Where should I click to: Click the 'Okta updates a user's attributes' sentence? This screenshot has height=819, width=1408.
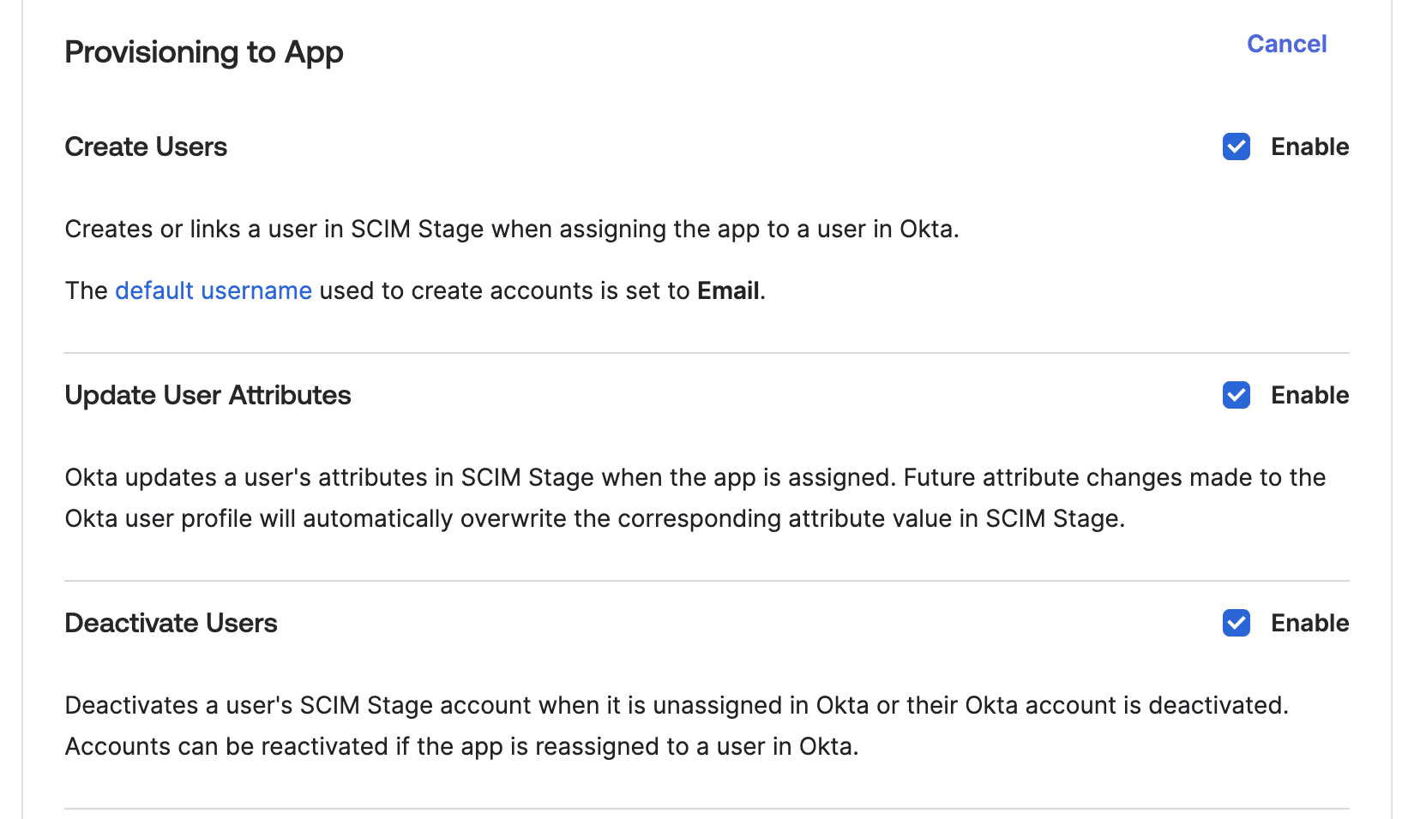[480, 477]
